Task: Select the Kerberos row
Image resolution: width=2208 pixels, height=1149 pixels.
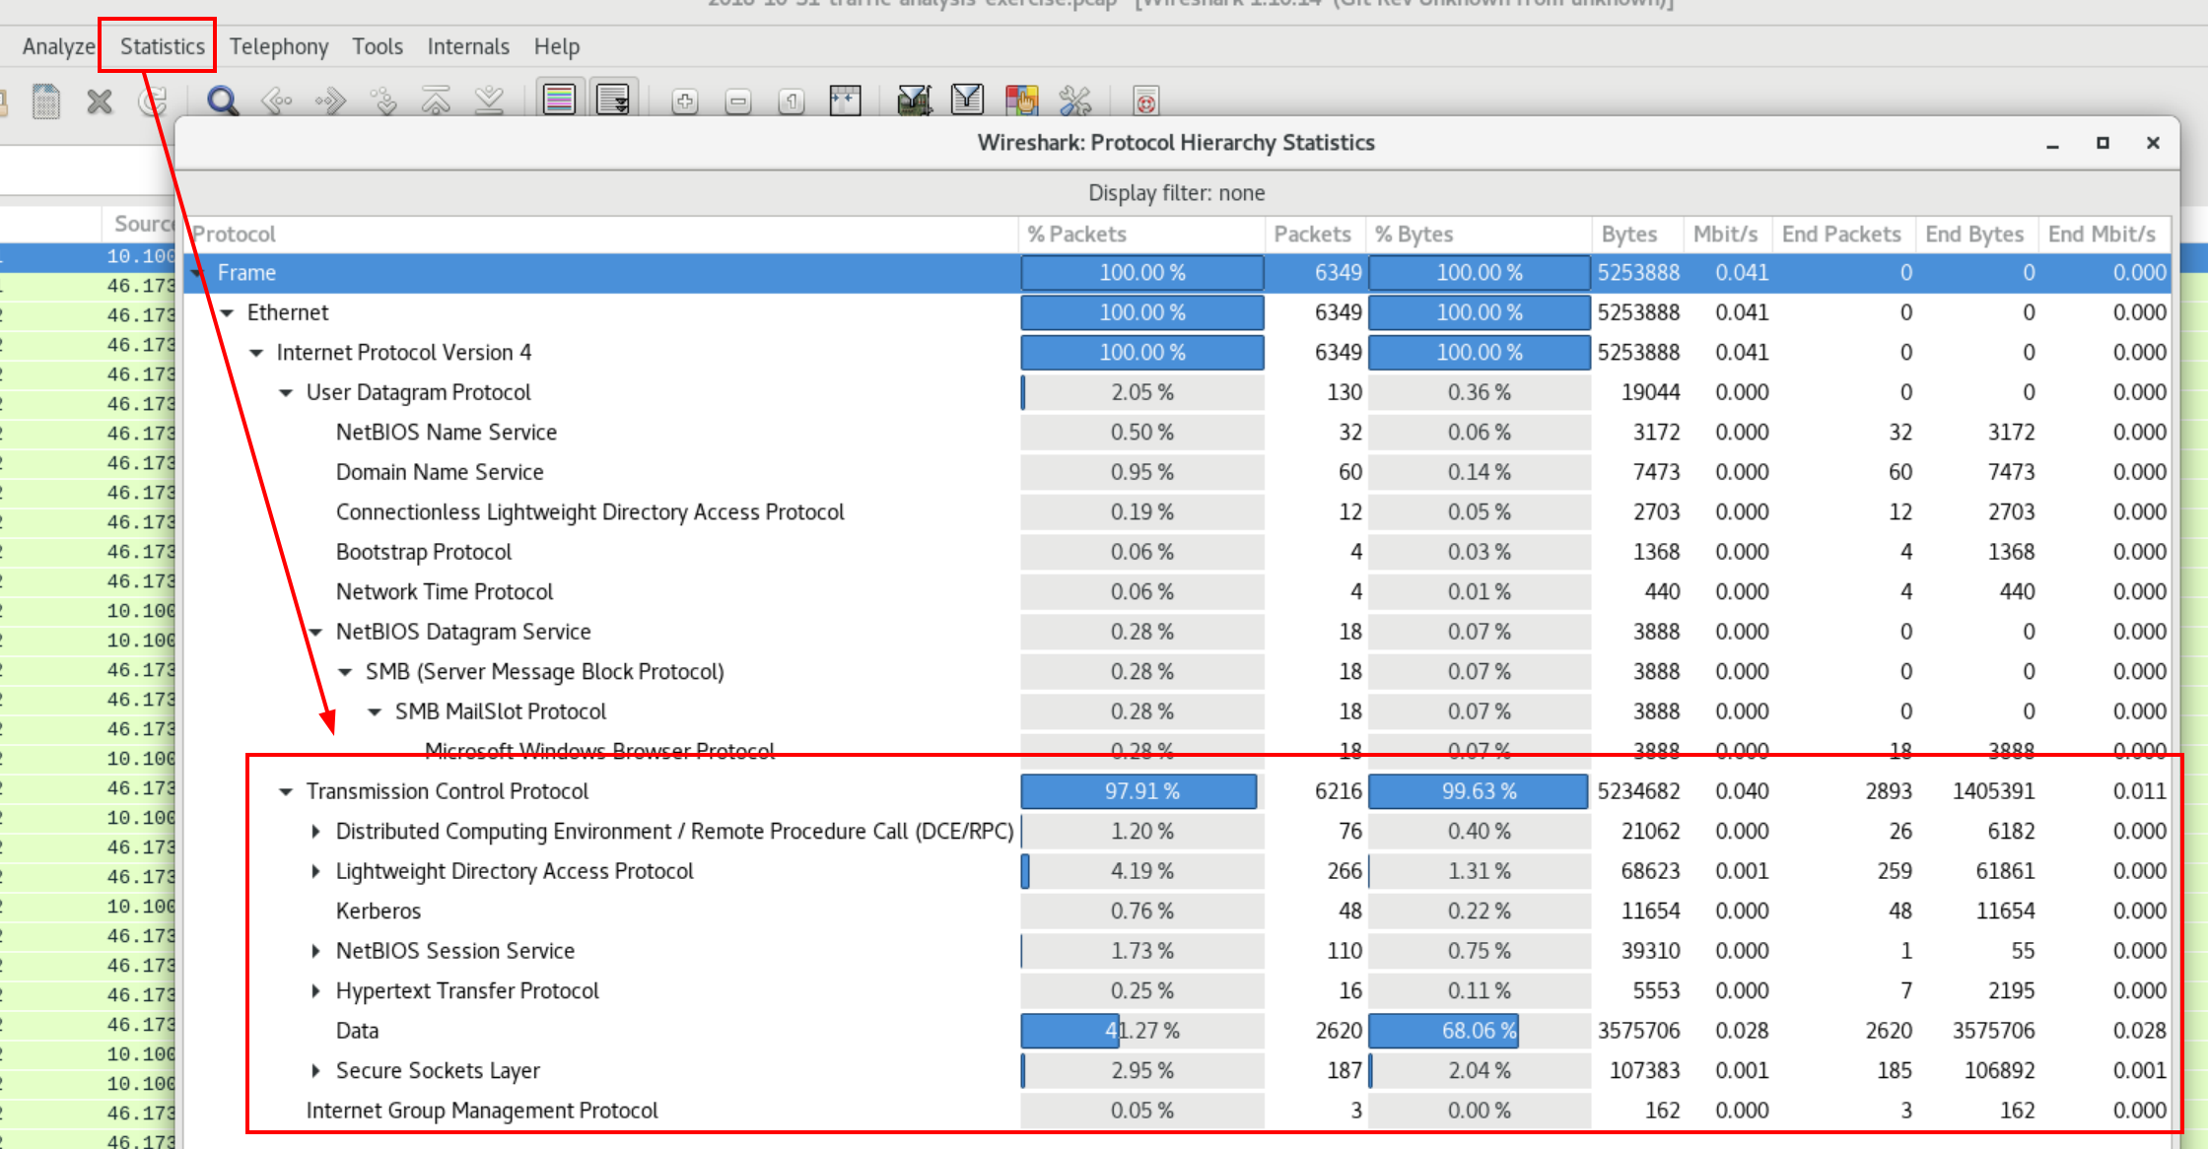Action: pyautogui.click(x=1177, y=912)
